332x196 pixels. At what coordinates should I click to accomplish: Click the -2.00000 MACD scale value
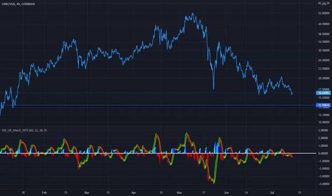click(x=324, y=169)
